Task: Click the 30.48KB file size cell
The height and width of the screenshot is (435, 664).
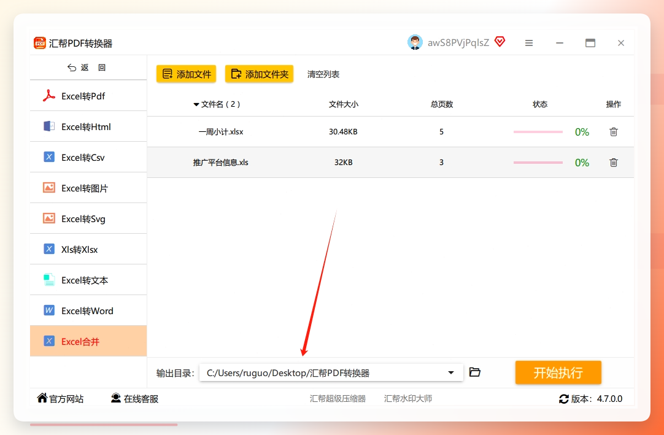Action: tap(344, 132)
